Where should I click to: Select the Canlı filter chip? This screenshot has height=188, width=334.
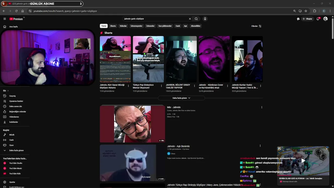tap(178, 26)
